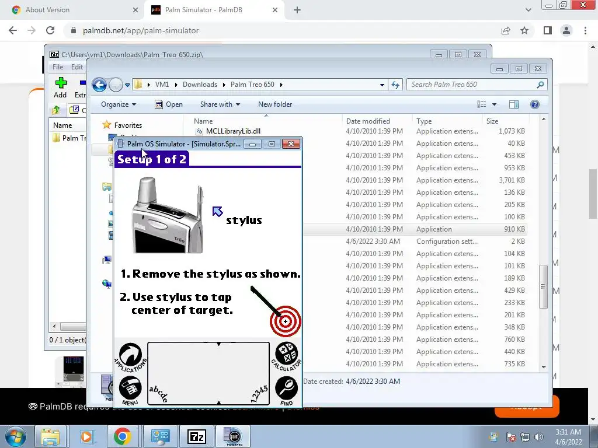
Task: Open the Chrome profile avatar
Action: point(566,30)
